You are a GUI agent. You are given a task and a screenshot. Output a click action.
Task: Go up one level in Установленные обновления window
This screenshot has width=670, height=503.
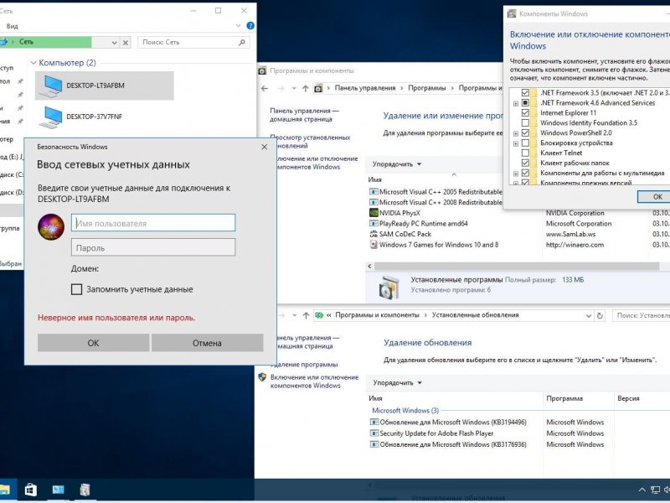click(x=306, y=315)
